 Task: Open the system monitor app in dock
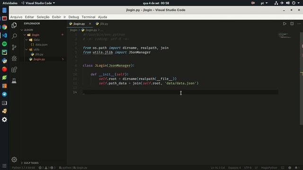tap(4, 103)
